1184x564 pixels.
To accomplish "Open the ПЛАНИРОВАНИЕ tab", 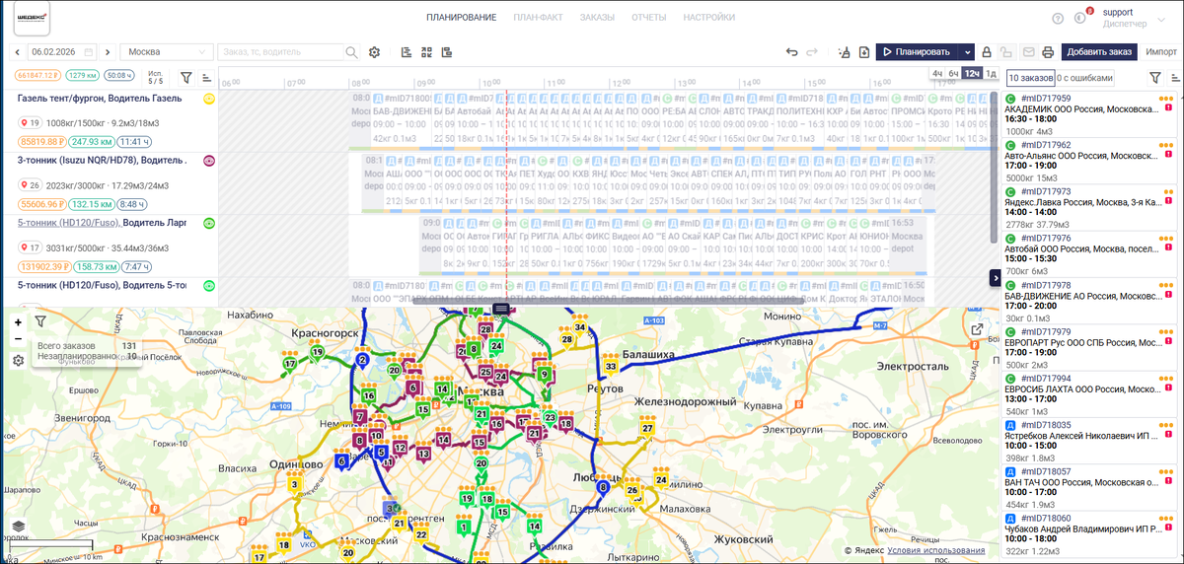I will pyautogui.click(x=462, y=18).
